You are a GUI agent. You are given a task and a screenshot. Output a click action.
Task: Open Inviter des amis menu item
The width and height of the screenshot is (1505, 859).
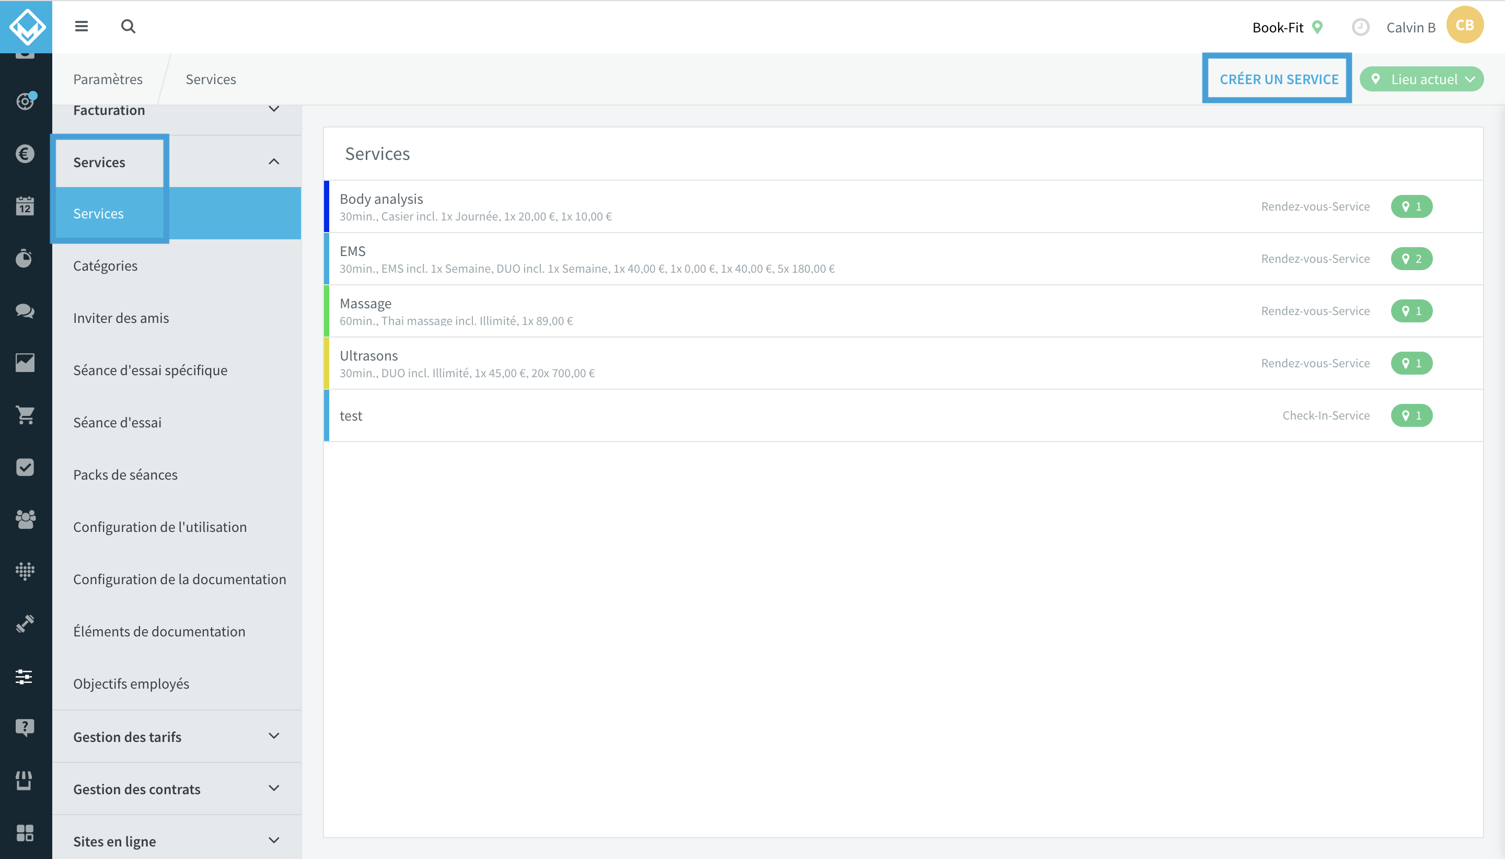click(x=177, y=318)
